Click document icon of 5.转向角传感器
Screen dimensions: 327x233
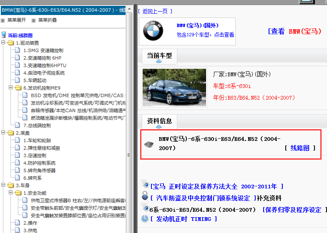(x=18, y=170)
